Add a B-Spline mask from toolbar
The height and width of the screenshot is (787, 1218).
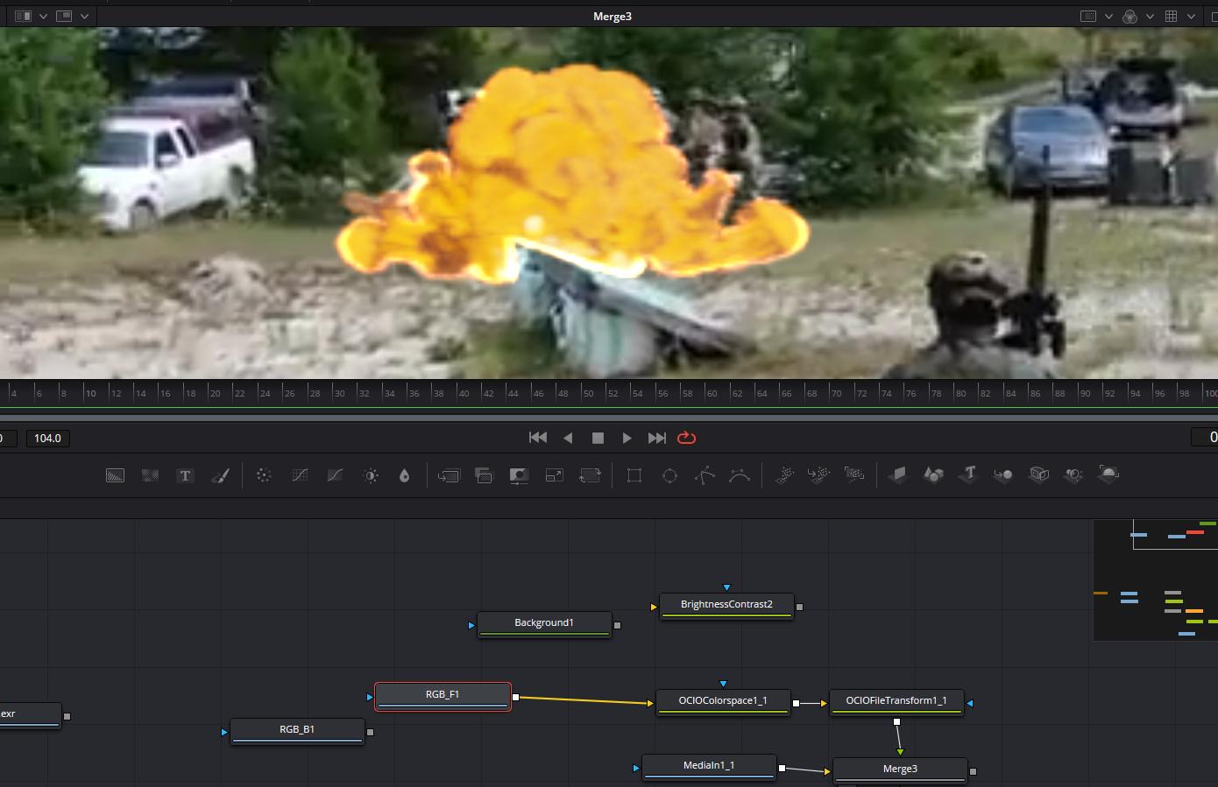coord(740,475)
